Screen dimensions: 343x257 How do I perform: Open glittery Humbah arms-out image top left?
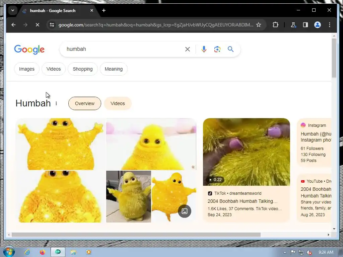click(x=61, y=144)
